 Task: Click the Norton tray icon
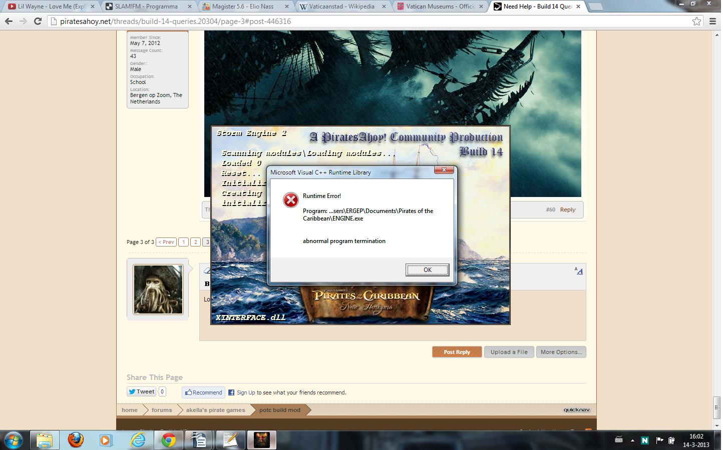point(645,440)
